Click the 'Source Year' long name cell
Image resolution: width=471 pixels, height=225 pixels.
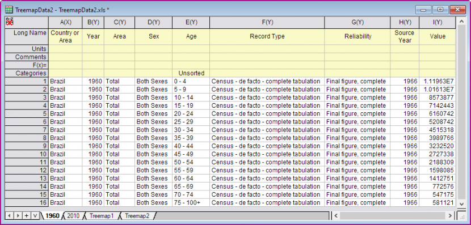coord(405,37)
